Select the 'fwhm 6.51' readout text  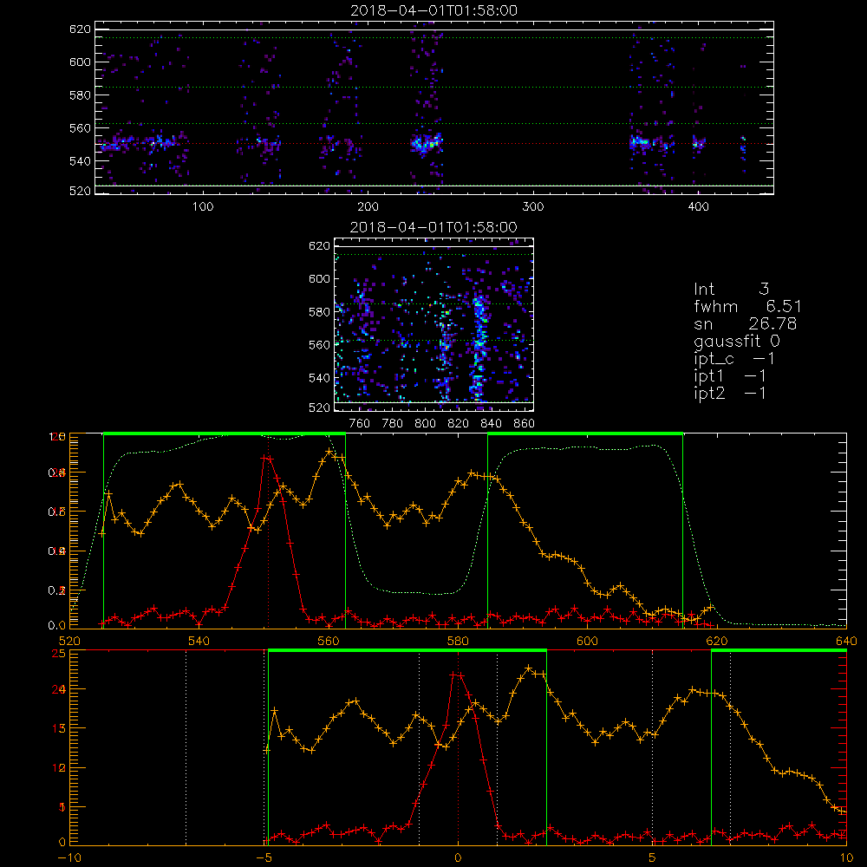coord(747,306)
